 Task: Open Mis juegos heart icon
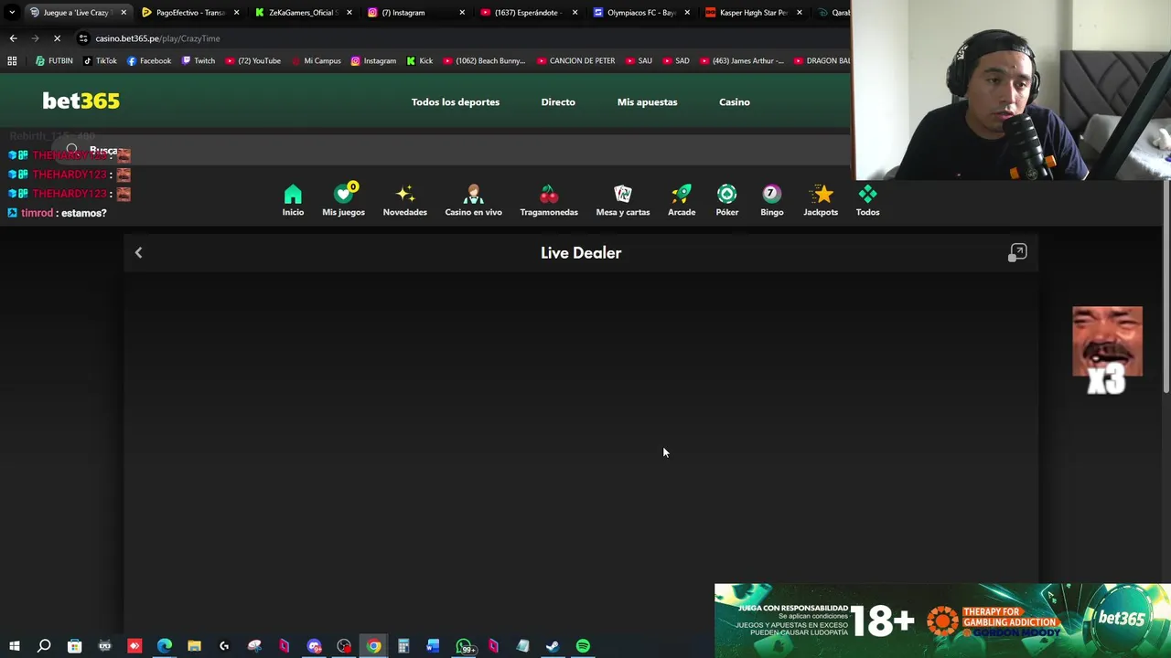coord(343,200)
